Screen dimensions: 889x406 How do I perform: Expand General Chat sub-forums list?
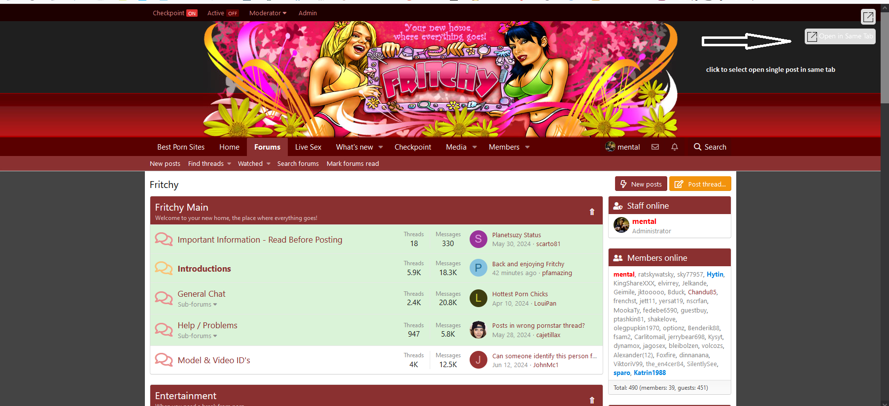click(x=197, y=305)
